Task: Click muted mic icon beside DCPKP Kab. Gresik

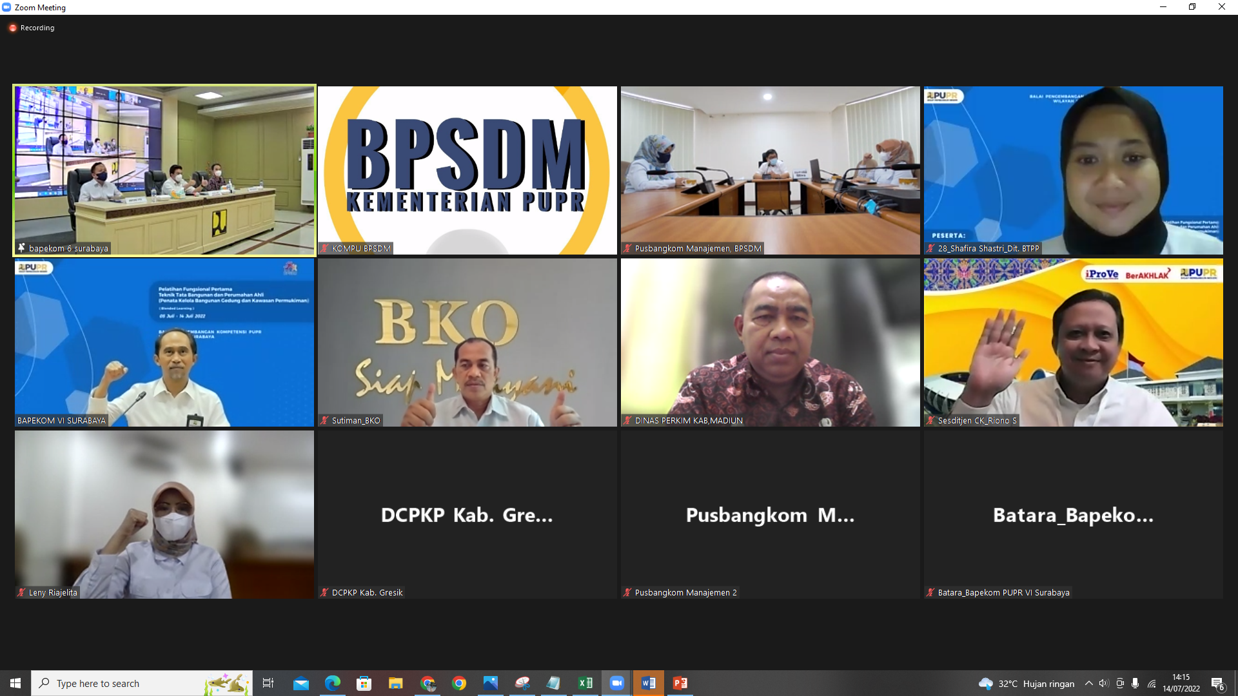Action: (x=324, y=592)
